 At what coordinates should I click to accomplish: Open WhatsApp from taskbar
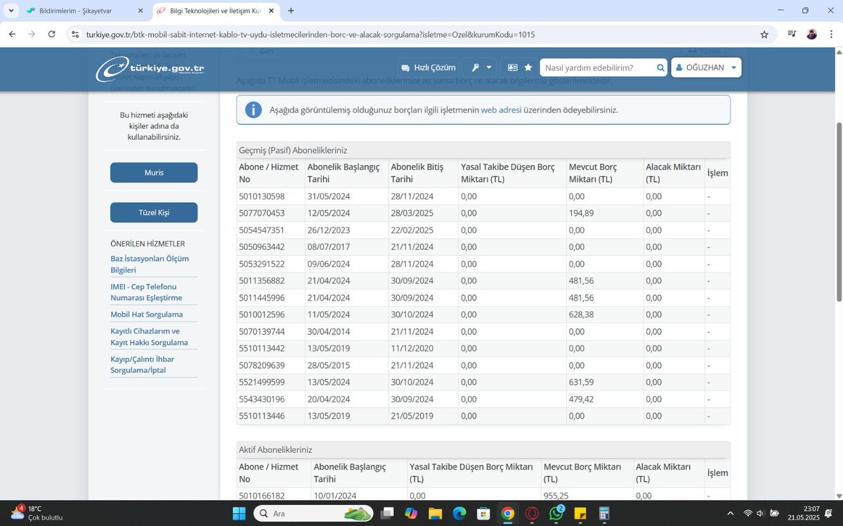[x=556, y=513]
